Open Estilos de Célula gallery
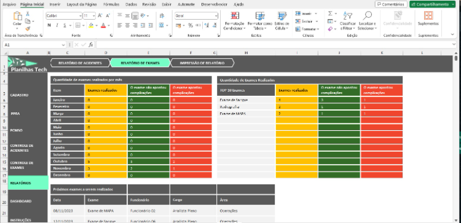 coord(282,21)
